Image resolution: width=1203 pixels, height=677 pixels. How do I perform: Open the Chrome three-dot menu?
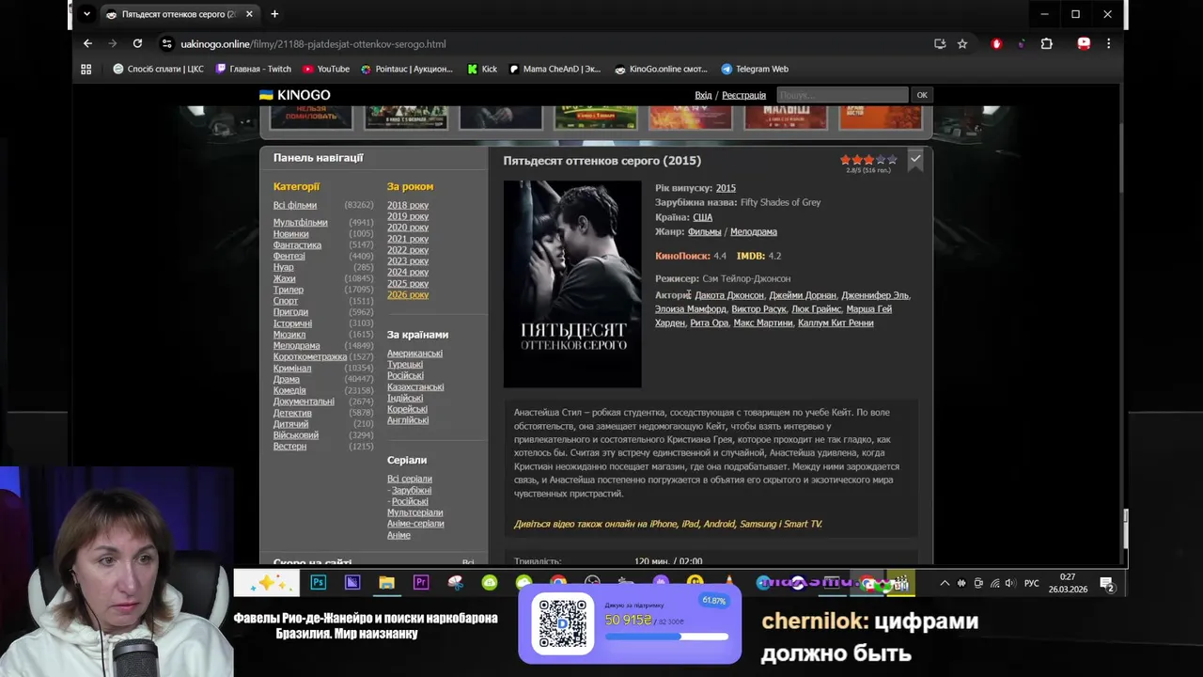pos(1108,43)
